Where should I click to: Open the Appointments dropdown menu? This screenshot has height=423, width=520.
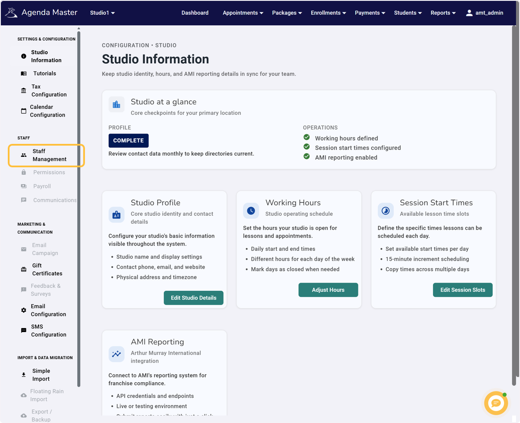243,13
